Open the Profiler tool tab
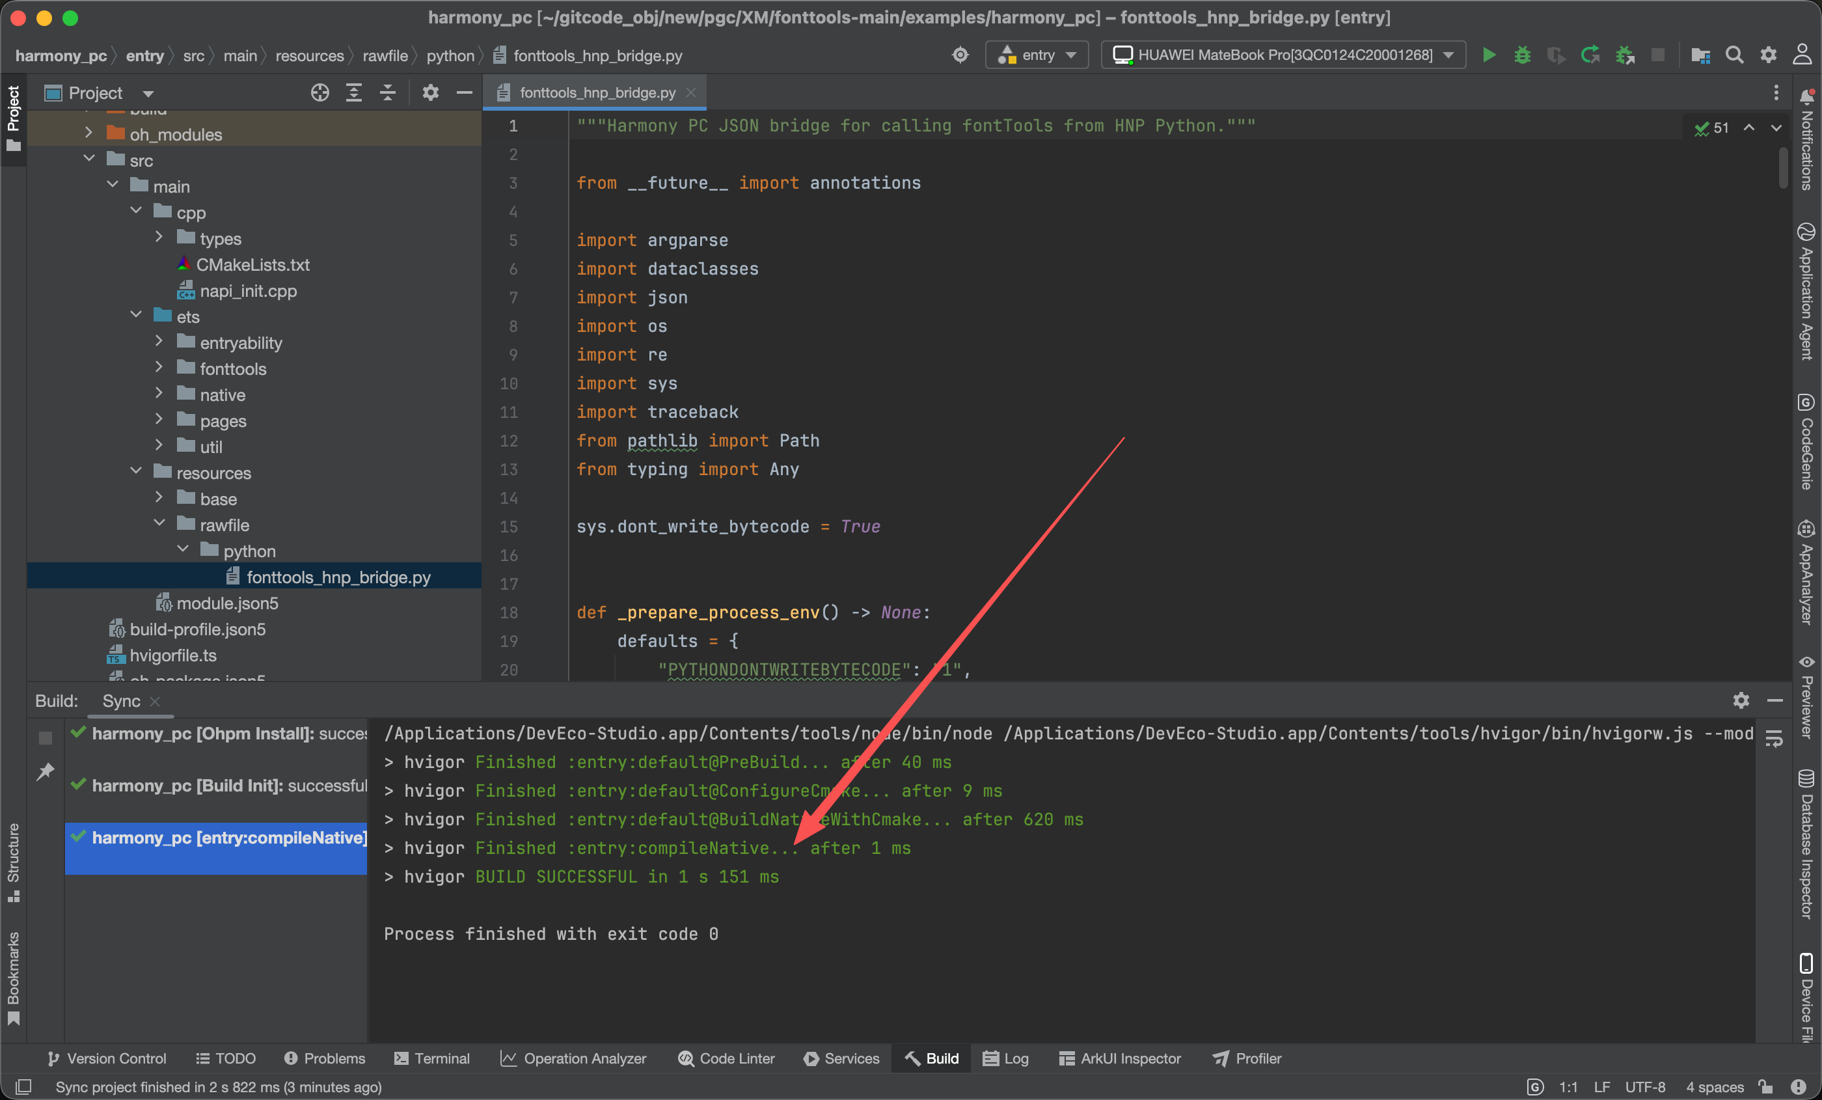The width and height of the screenshot is (1822, 1100). (x=1247, y=1058)
